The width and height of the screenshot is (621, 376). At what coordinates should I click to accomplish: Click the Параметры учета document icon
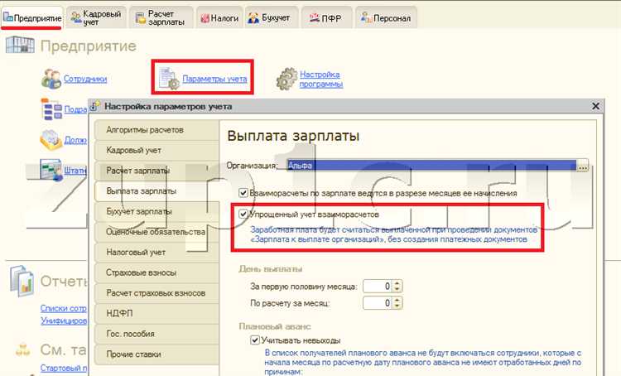coord(170,78)
